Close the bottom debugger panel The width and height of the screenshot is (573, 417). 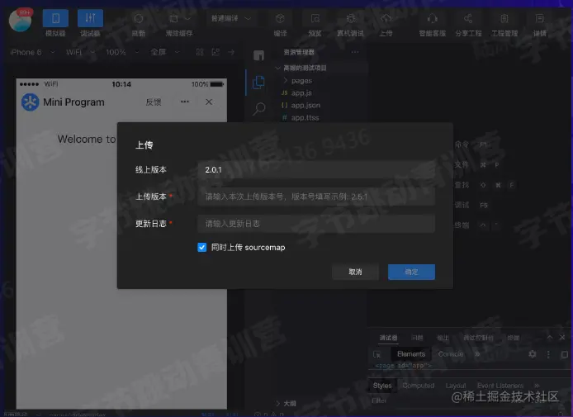[x=562, y=338]
